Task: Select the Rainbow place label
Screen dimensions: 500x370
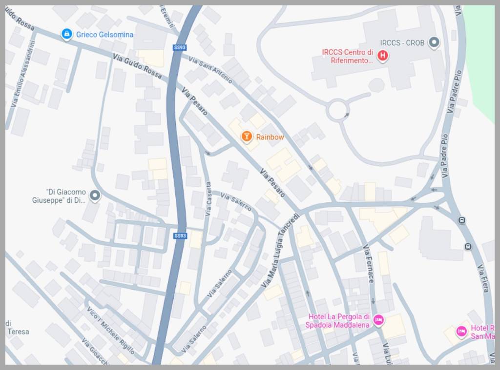Action: click(270, 137)
